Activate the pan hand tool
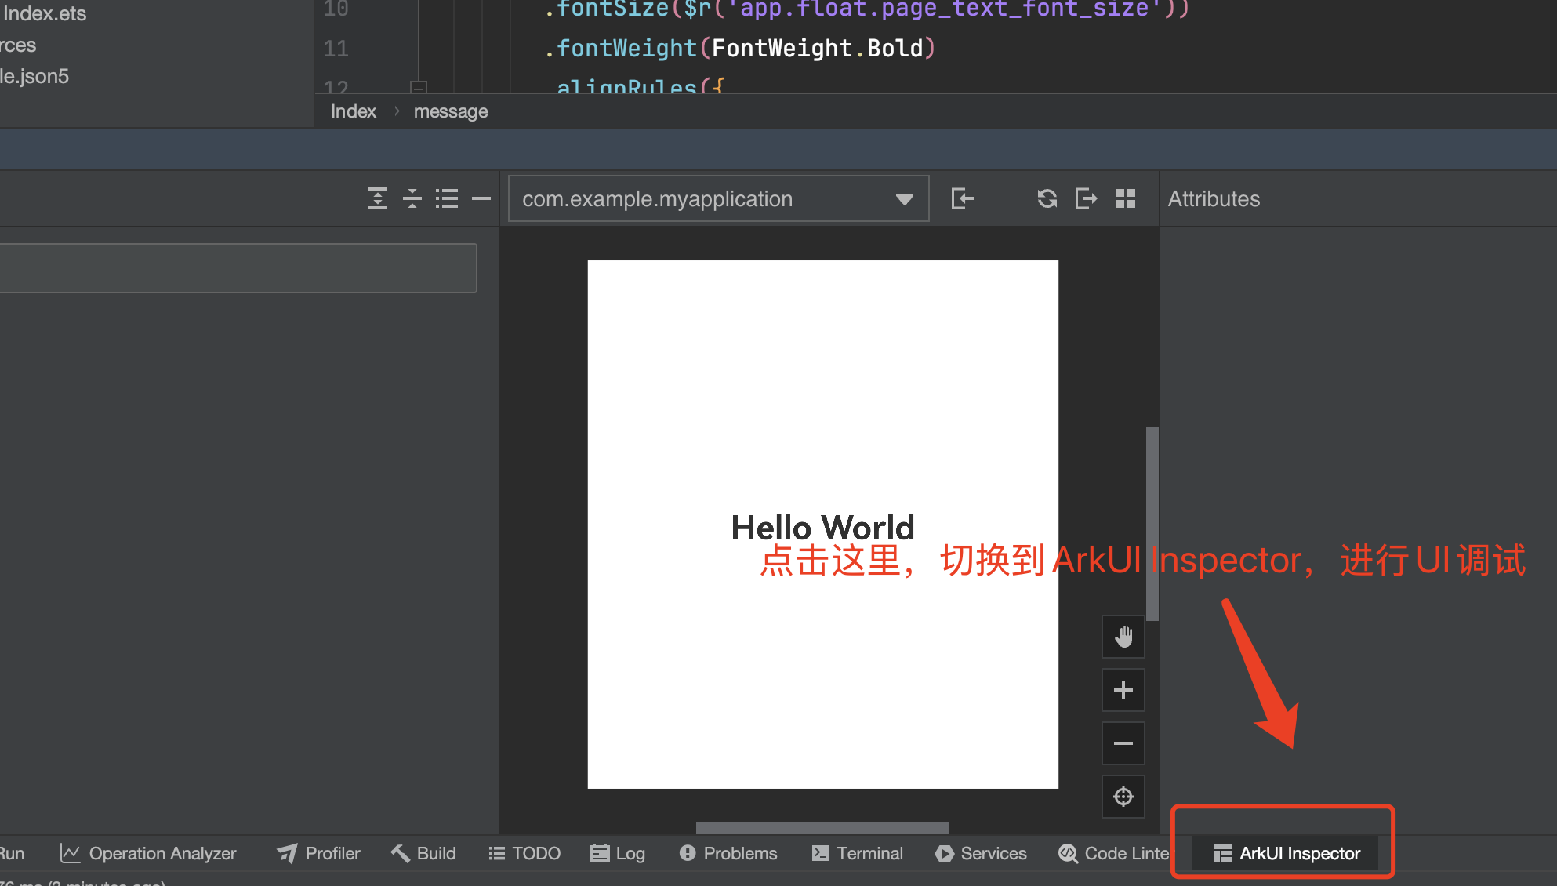Screen dimensions: 1557x886 [1123, 637]
